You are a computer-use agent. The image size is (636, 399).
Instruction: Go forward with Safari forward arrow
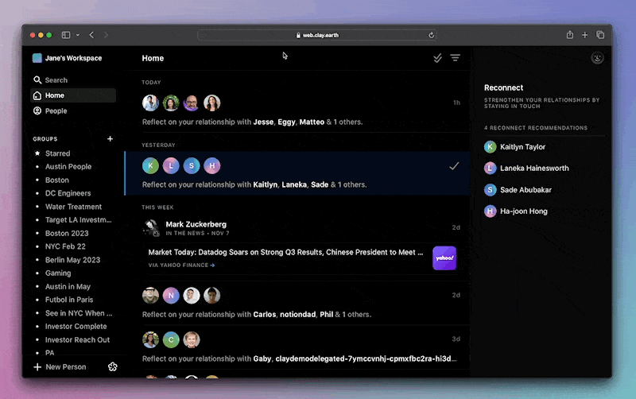(x=106, y=35)
